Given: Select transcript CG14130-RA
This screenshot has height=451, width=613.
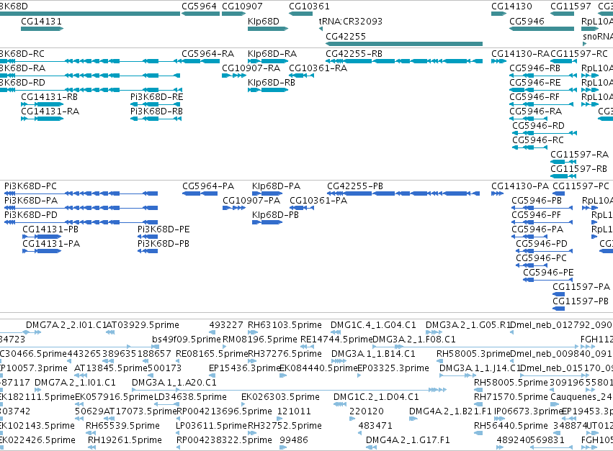Looking at the screenshot, I should (499, 61).
